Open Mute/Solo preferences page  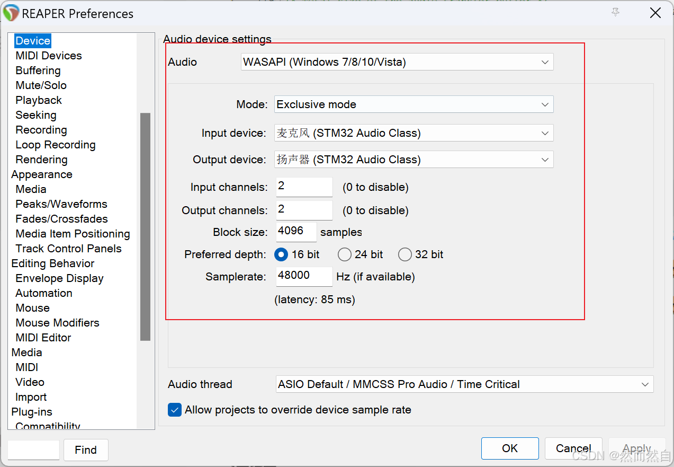click(41, 85)
